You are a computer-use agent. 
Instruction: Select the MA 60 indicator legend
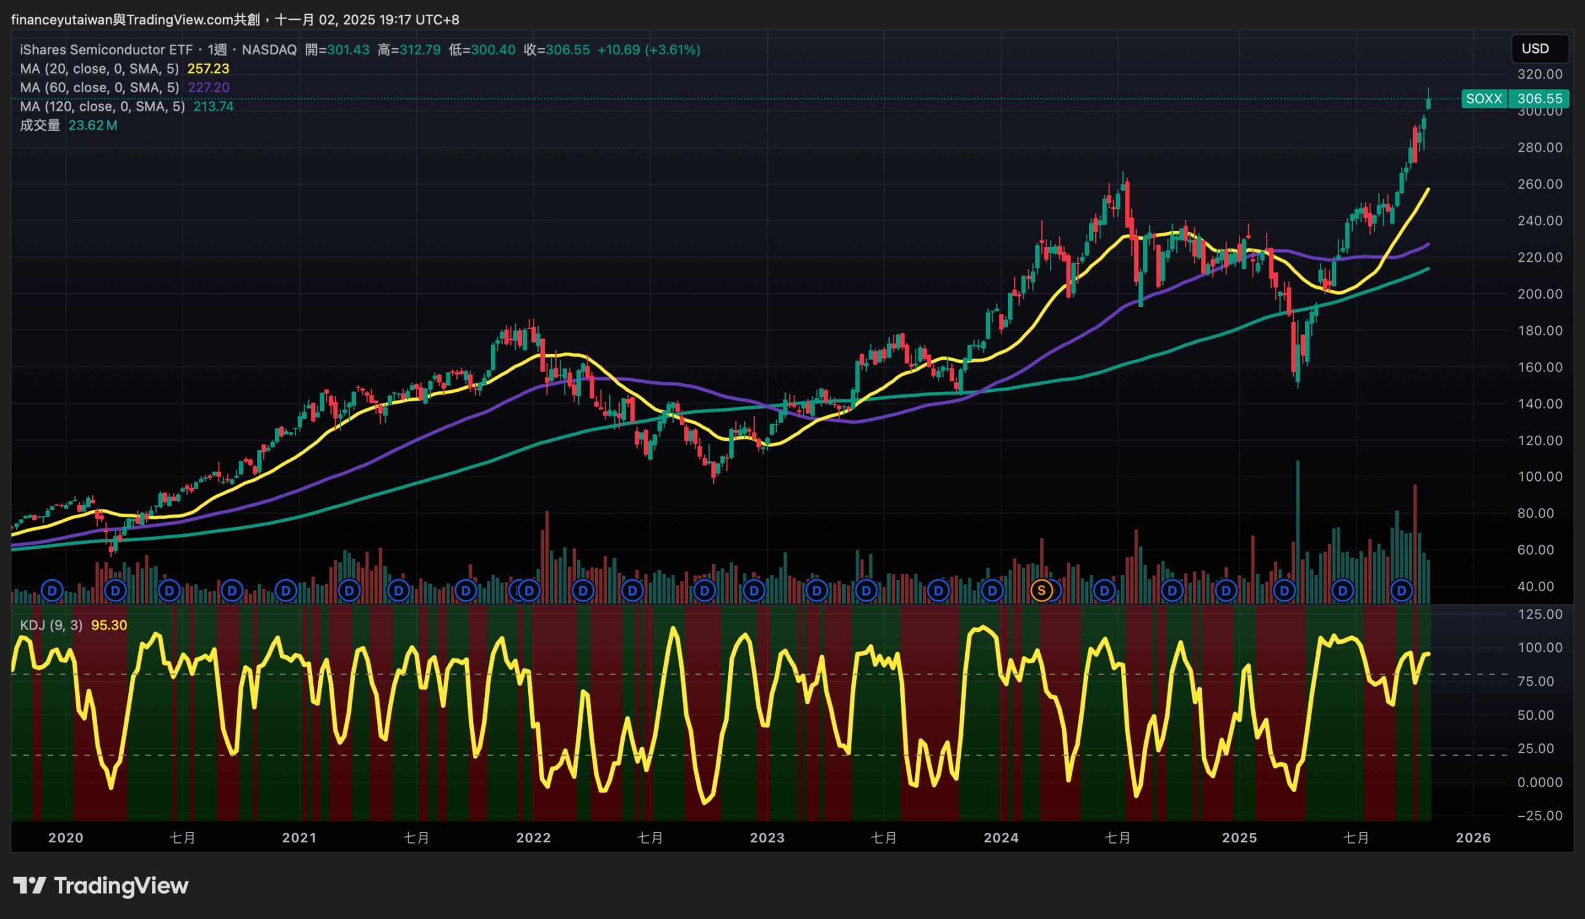100,87
